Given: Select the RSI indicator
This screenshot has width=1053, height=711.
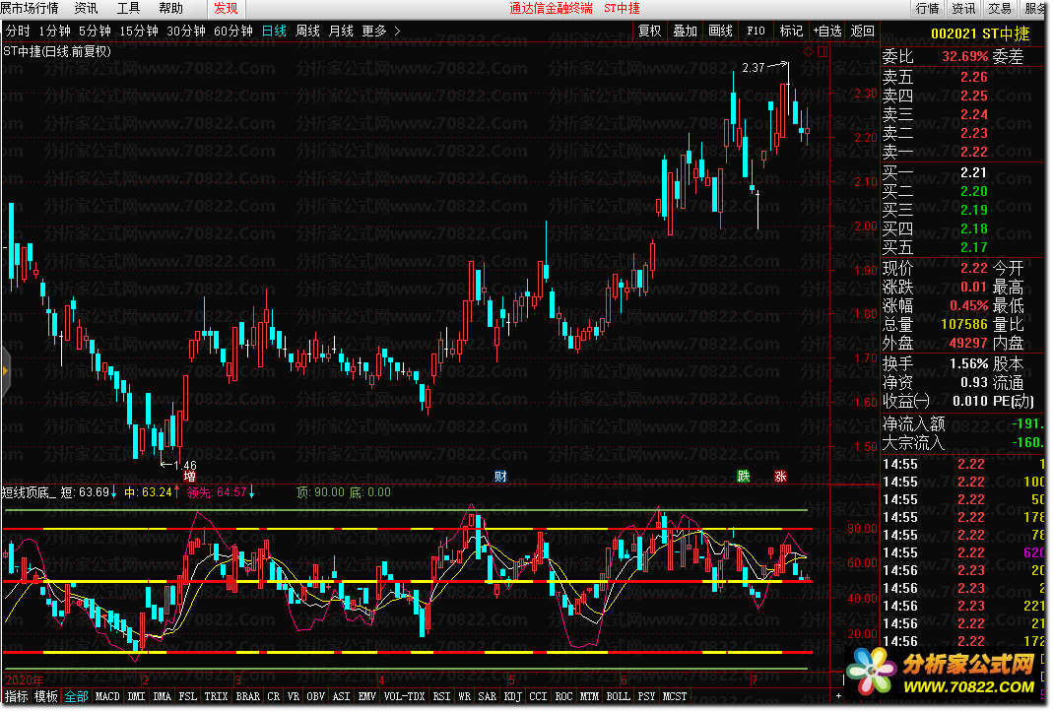Looking at the screenshot, I should [x=442, y=696].
